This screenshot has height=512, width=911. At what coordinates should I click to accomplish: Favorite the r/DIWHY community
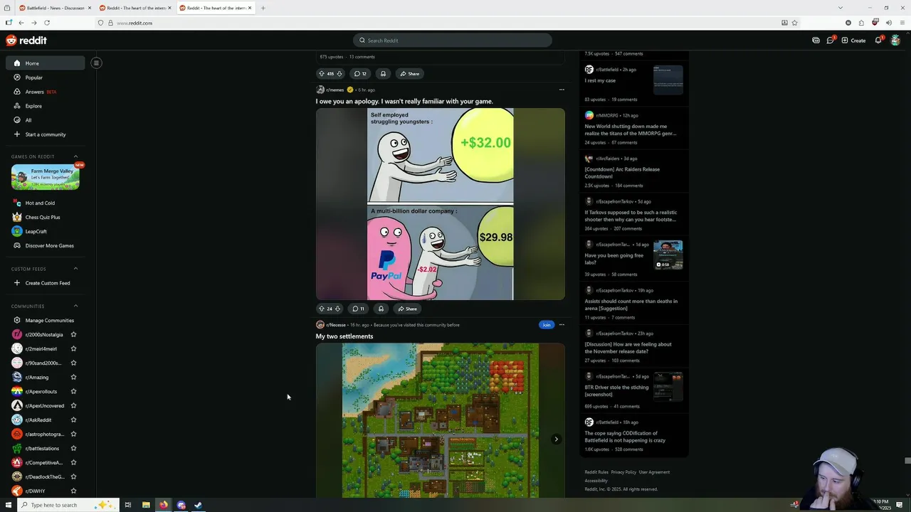click(73, 491)
